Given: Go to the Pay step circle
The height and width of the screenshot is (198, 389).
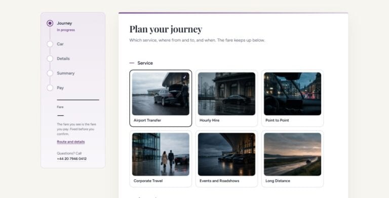Looking at the screenshot, I should click(x=50, y=88).
